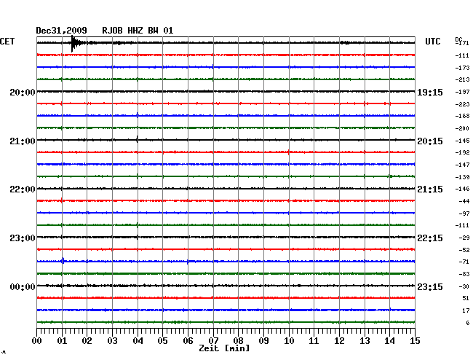
Task: Select the 23:00 CET time label
Action: (23, 238)
